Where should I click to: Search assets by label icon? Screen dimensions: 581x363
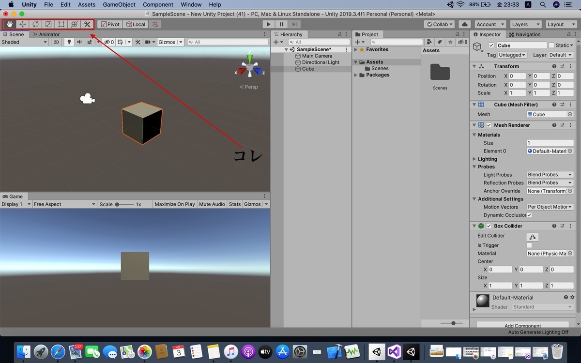tap(440, 42)
